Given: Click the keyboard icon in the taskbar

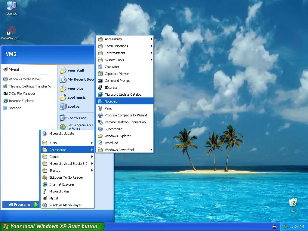Looking at the screenshot, I should click(274, 227).
